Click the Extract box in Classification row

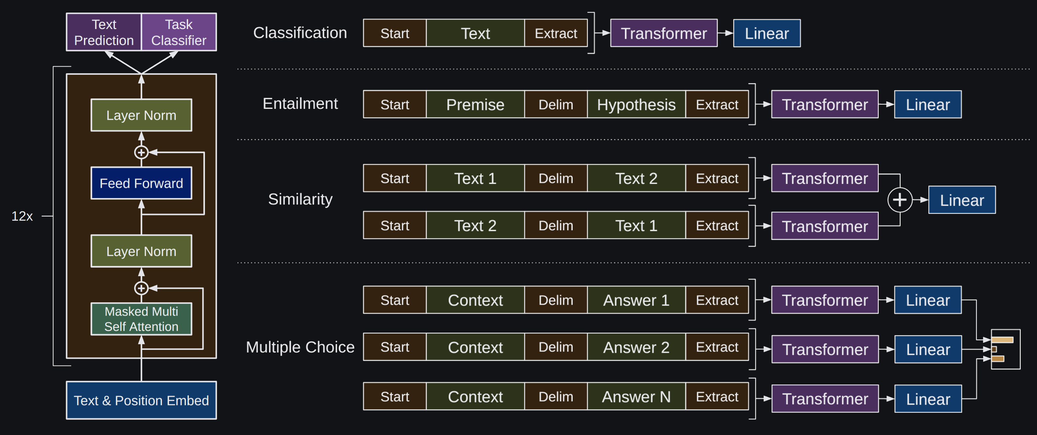click(x=555, y=33)
